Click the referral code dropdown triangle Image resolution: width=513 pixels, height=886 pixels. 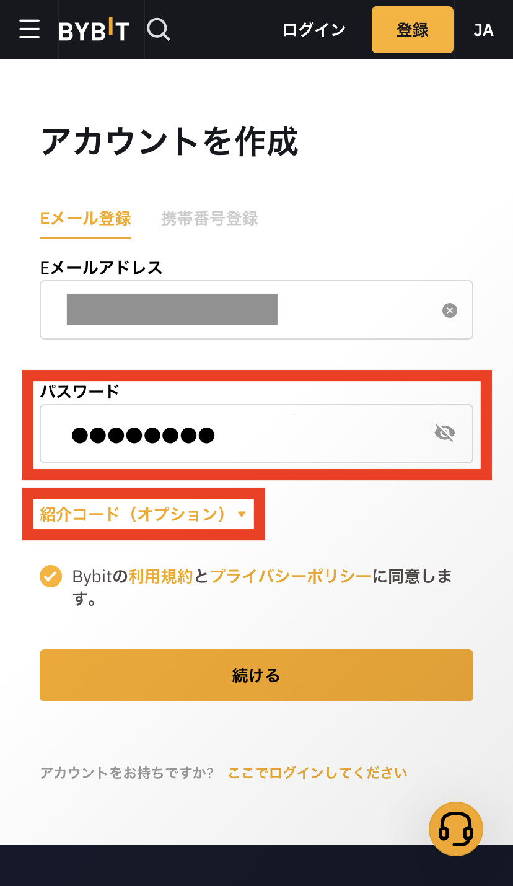click(242, 514)
